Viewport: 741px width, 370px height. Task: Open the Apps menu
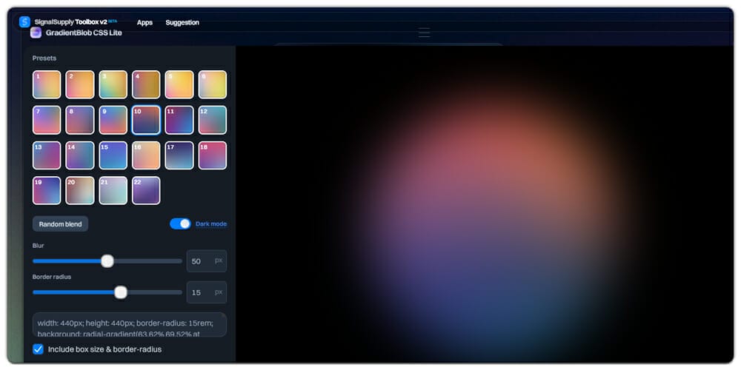[x=144, y=23]
